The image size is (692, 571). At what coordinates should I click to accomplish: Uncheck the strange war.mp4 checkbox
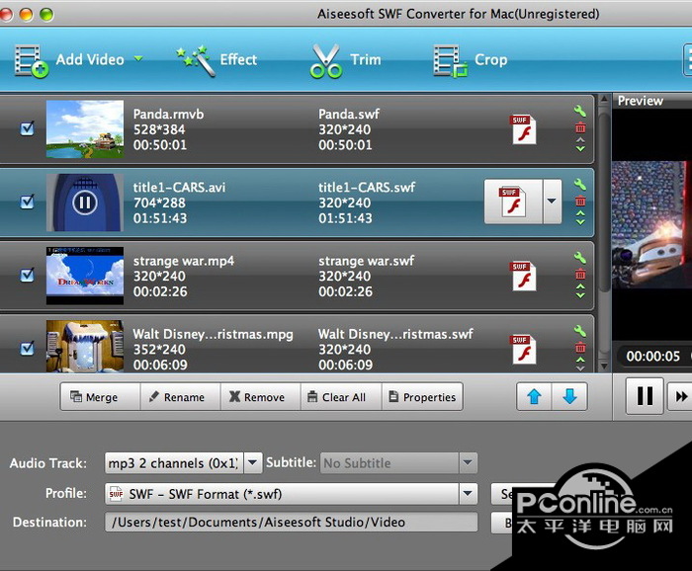pyautogui.click(x=27, y=276)
